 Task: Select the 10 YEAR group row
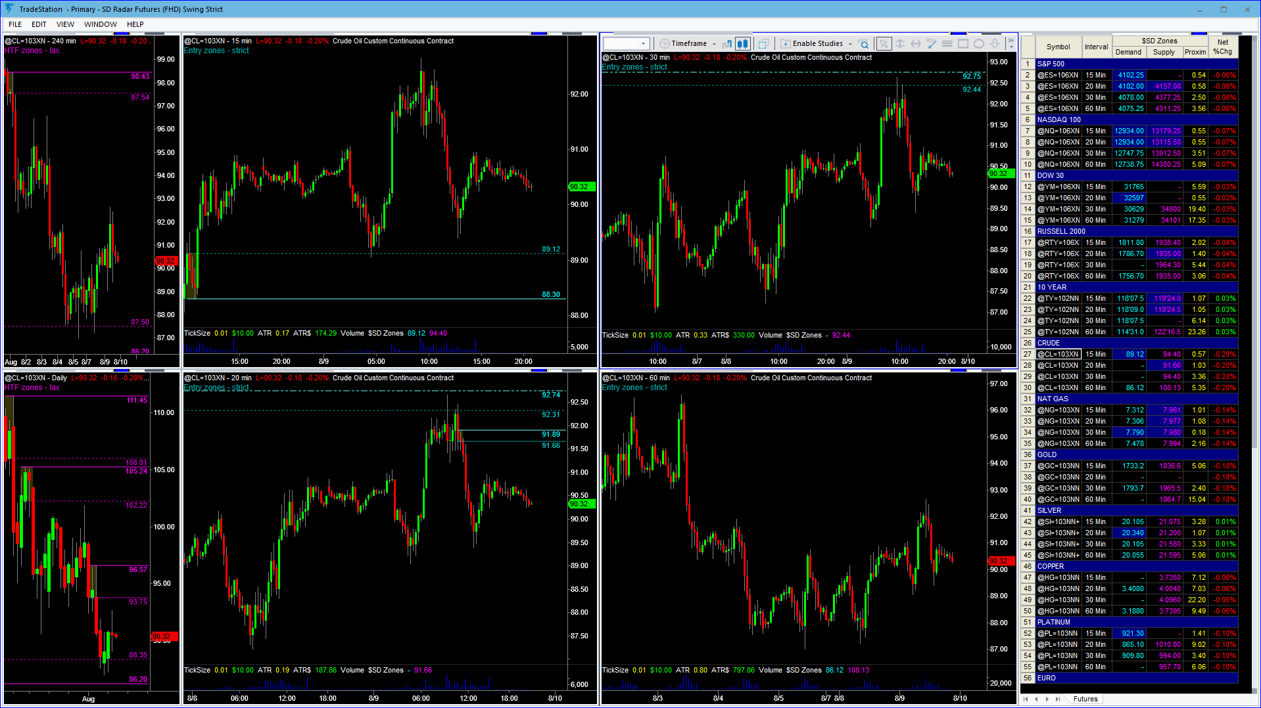pos(1137,288)
